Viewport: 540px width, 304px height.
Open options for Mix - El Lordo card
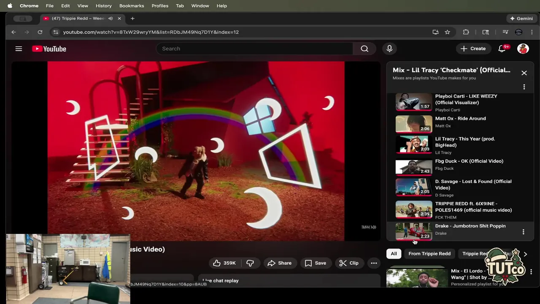(531, 272)
